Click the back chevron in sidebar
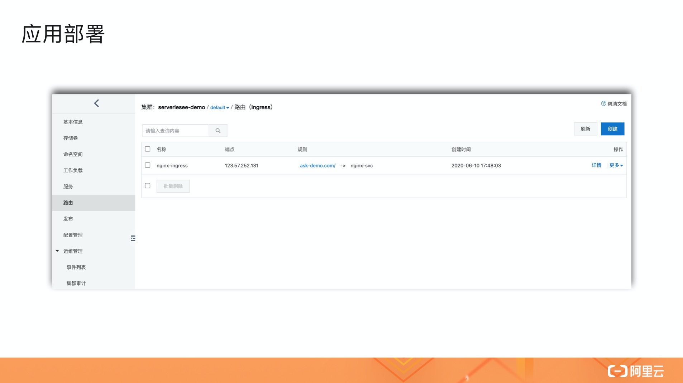This screenshot has width=683, height=383. click(96, 103)
